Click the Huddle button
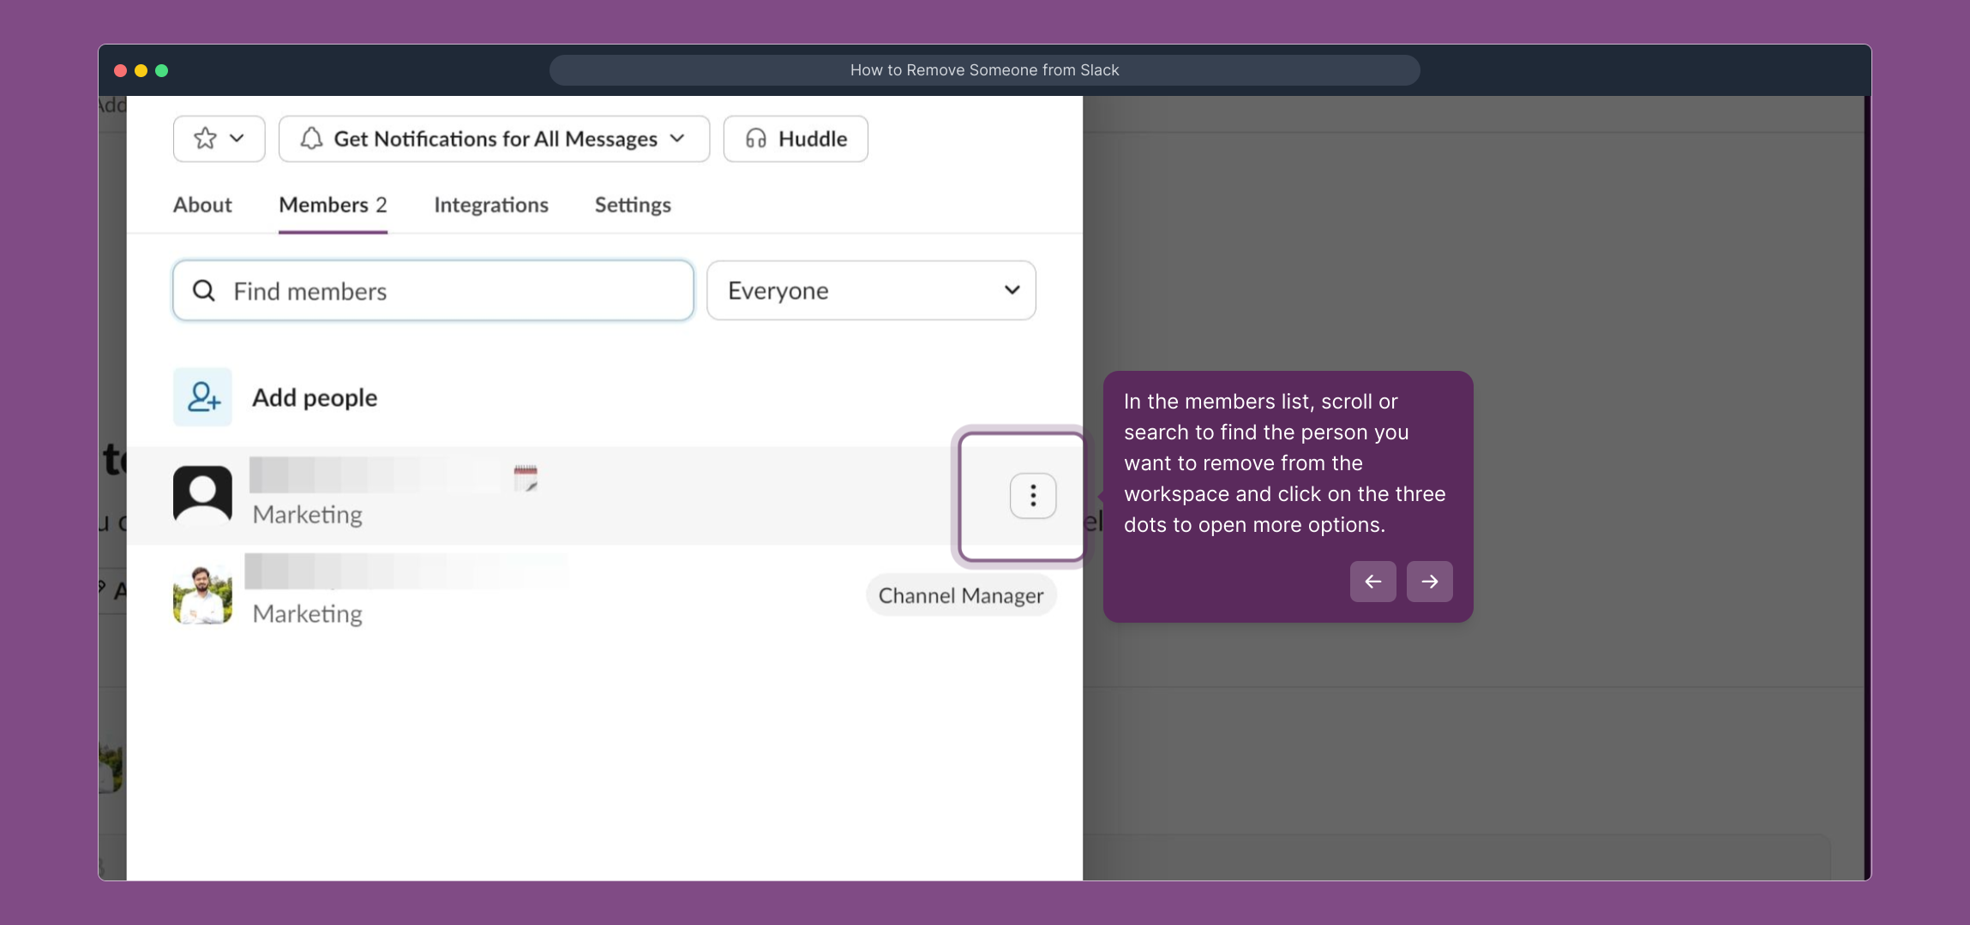This screenshot has width=1970, height=925. pyautogui.click(x=794, y=138)
